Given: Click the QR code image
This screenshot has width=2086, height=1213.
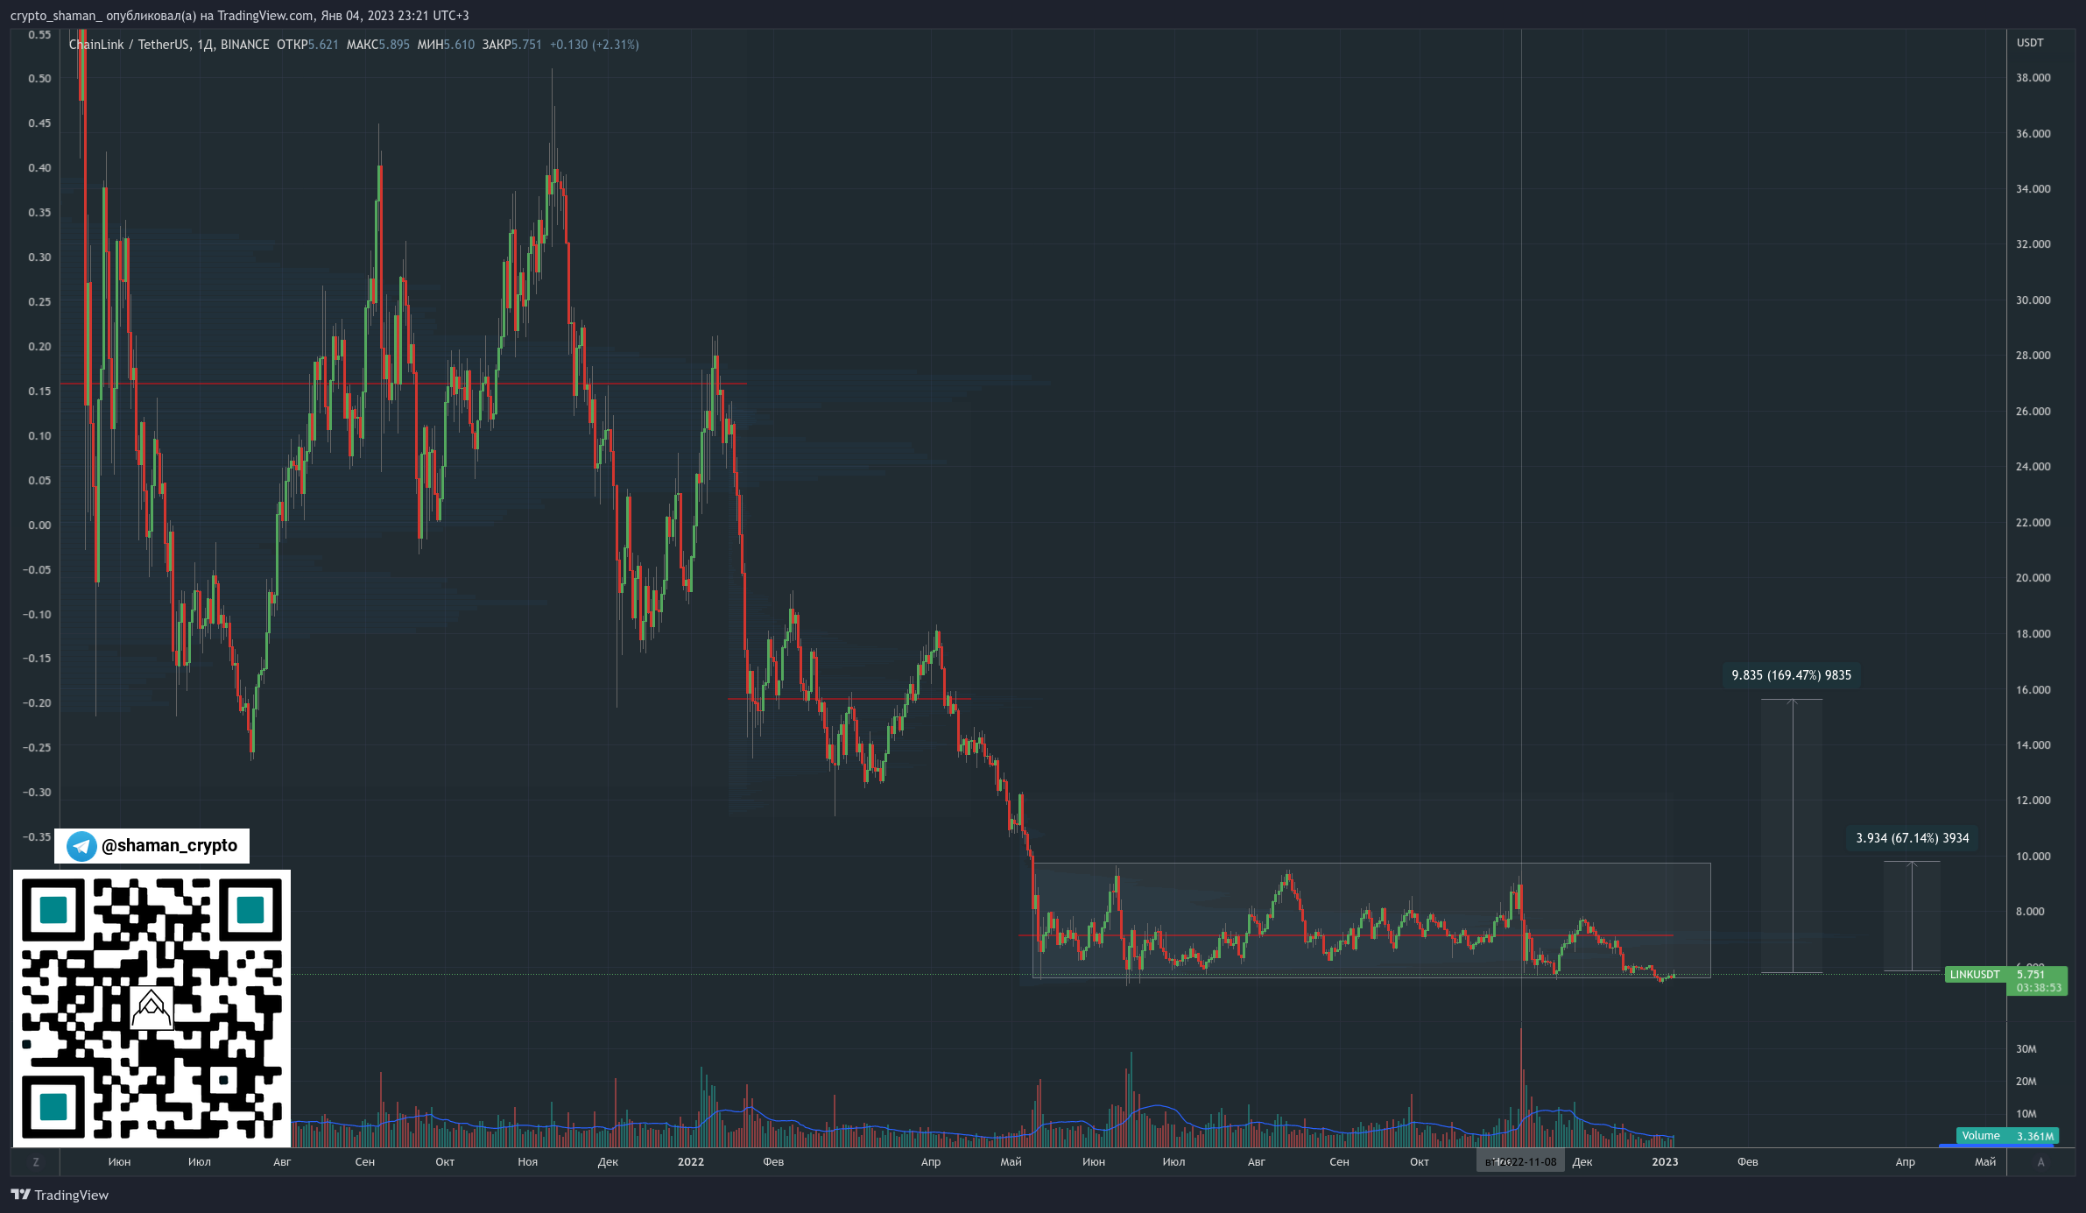Looking at the screenshot, I should [152, 1009].
